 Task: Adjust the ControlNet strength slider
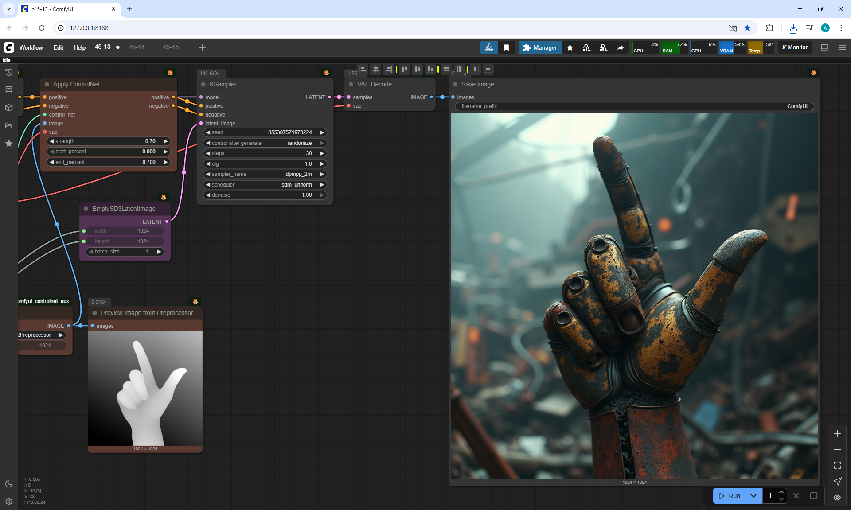109,141
